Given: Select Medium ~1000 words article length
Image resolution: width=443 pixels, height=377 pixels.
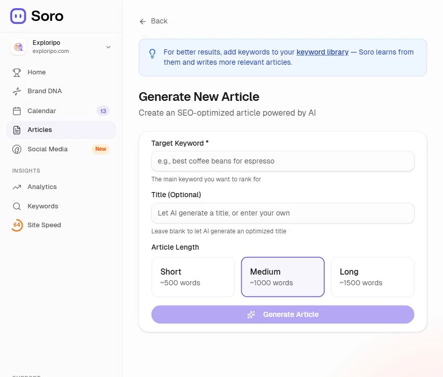Looking at the screenshot, I should [283, 277].
